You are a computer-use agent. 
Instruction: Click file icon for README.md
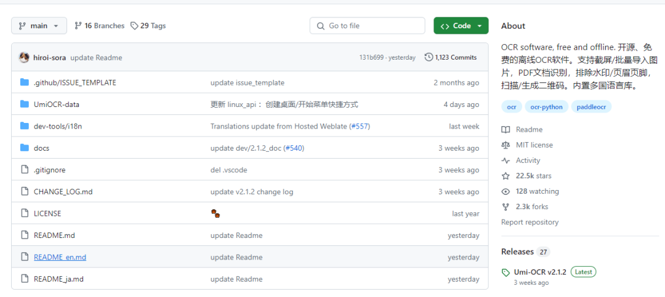coord(25,235)
